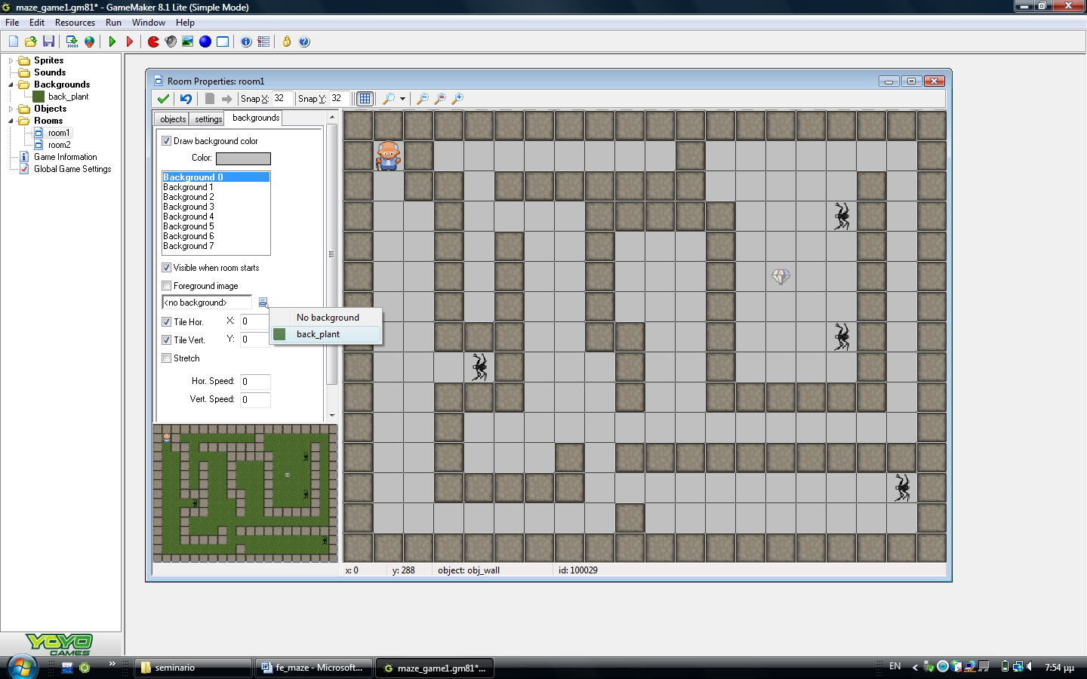This screenshot has height=679, width=1087.
Task: Zoom out of the room view
Action: [423, 99]
